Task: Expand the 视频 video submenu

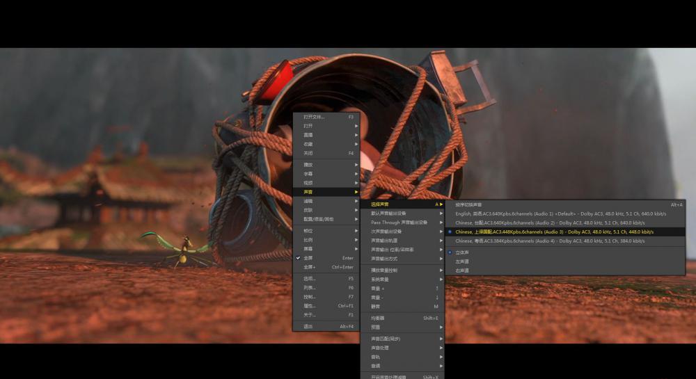Action: tap(326, 183)
